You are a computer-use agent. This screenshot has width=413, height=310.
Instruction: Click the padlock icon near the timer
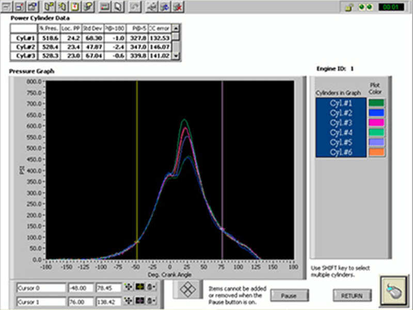click(x=349, y=7)
